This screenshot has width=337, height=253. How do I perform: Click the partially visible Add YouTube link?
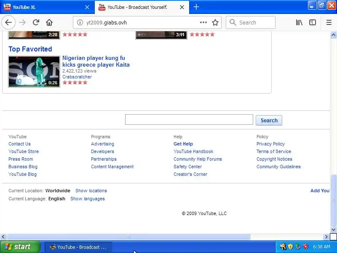point(320,191)
